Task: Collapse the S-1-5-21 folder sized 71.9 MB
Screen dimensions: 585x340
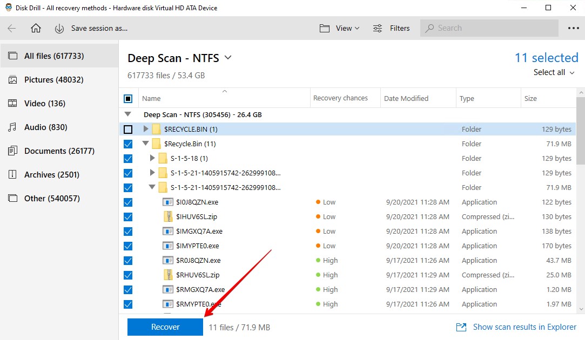Action: (152, 187)
